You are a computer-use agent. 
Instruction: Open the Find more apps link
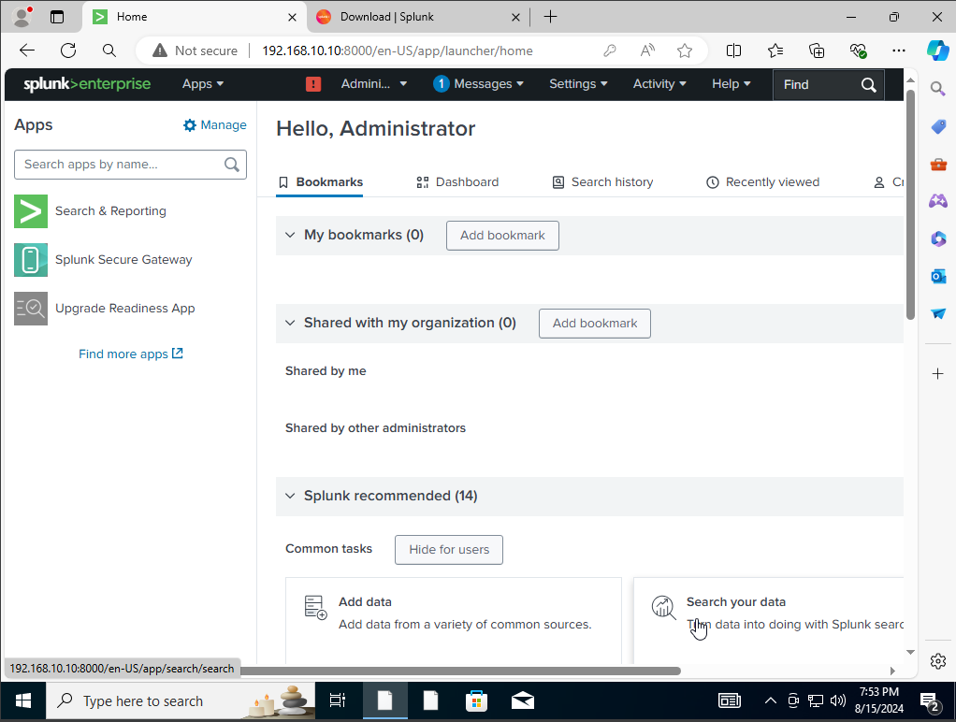[x=130, y=354]
